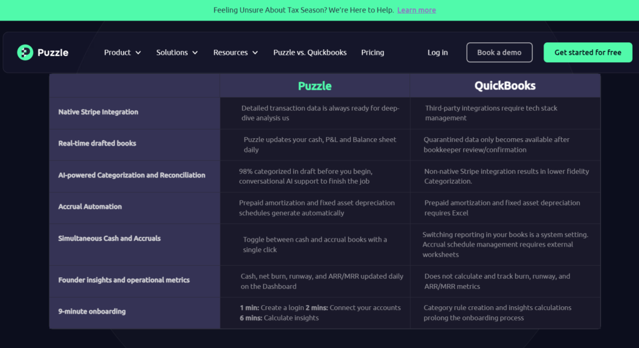Image resolution: width=639 pixels, height=348 pixels.
Task: Select the QuickBooks column header
Action: 505,86
